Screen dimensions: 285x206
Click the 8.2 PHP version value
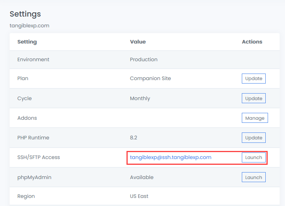coord(134,138)
